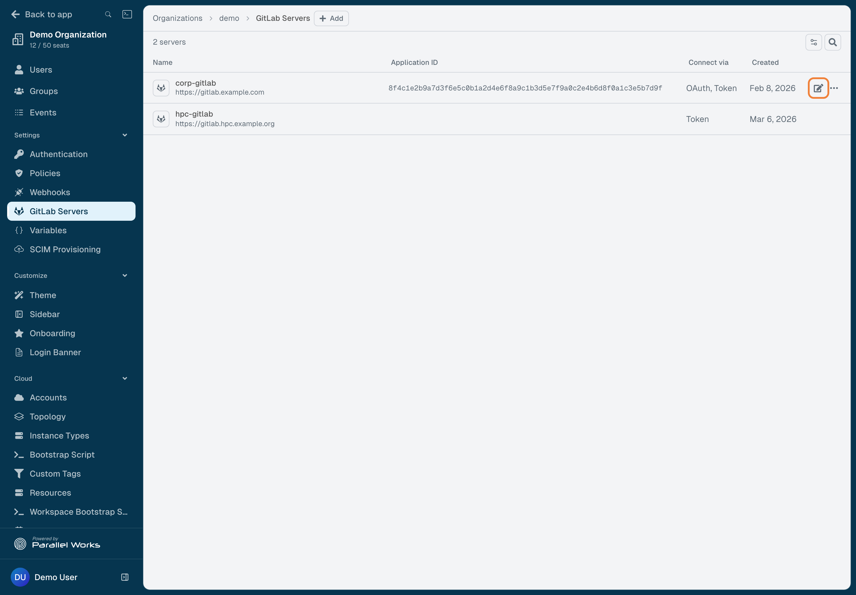Collapse sidebar with panel toggle icon
This screenshot has height=595, width=856.
(125, 577)
